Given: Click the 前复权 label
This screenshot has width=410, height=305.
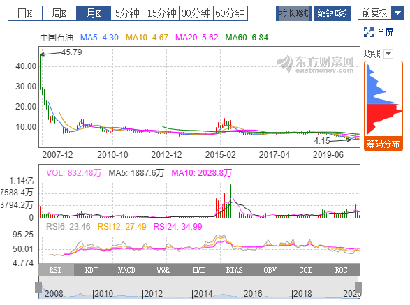Looking at the screenshot, I should point(374,13).
